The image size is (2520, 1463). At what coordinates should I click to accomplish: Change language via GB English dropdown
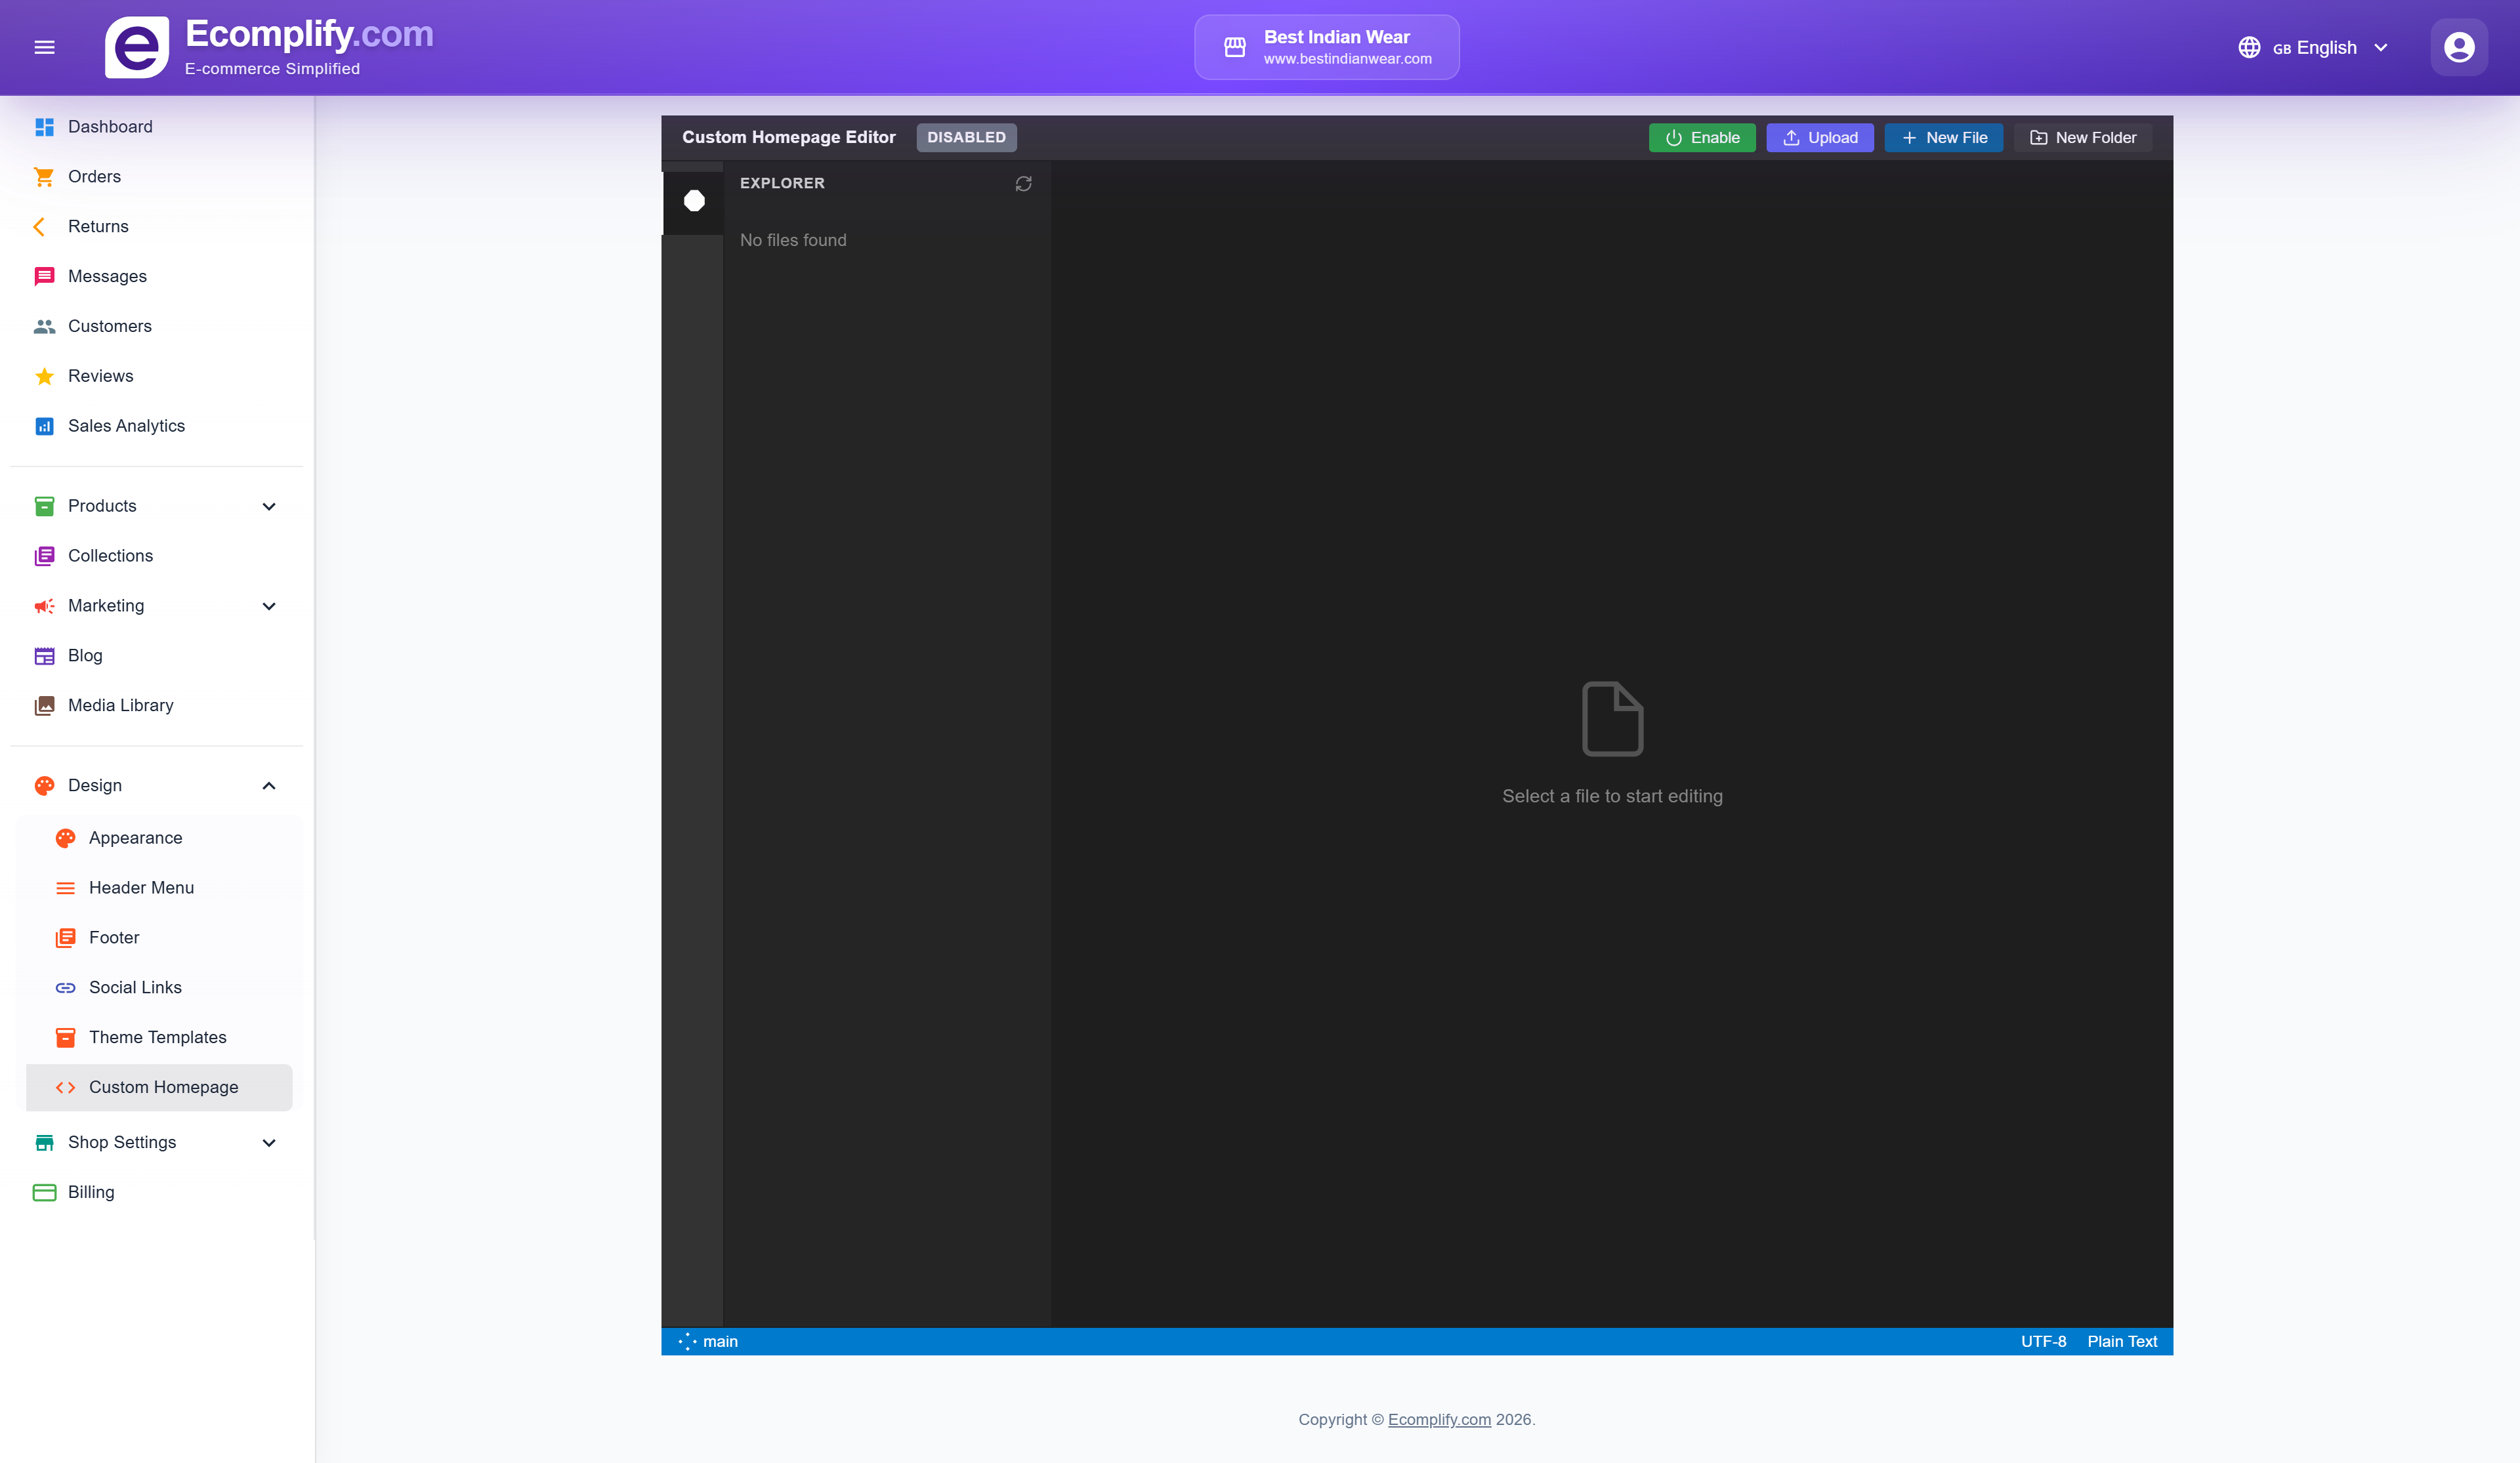click(x=2313, y=47)
